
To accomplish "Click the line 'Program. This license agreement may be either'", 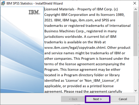I will coord(82,70).
